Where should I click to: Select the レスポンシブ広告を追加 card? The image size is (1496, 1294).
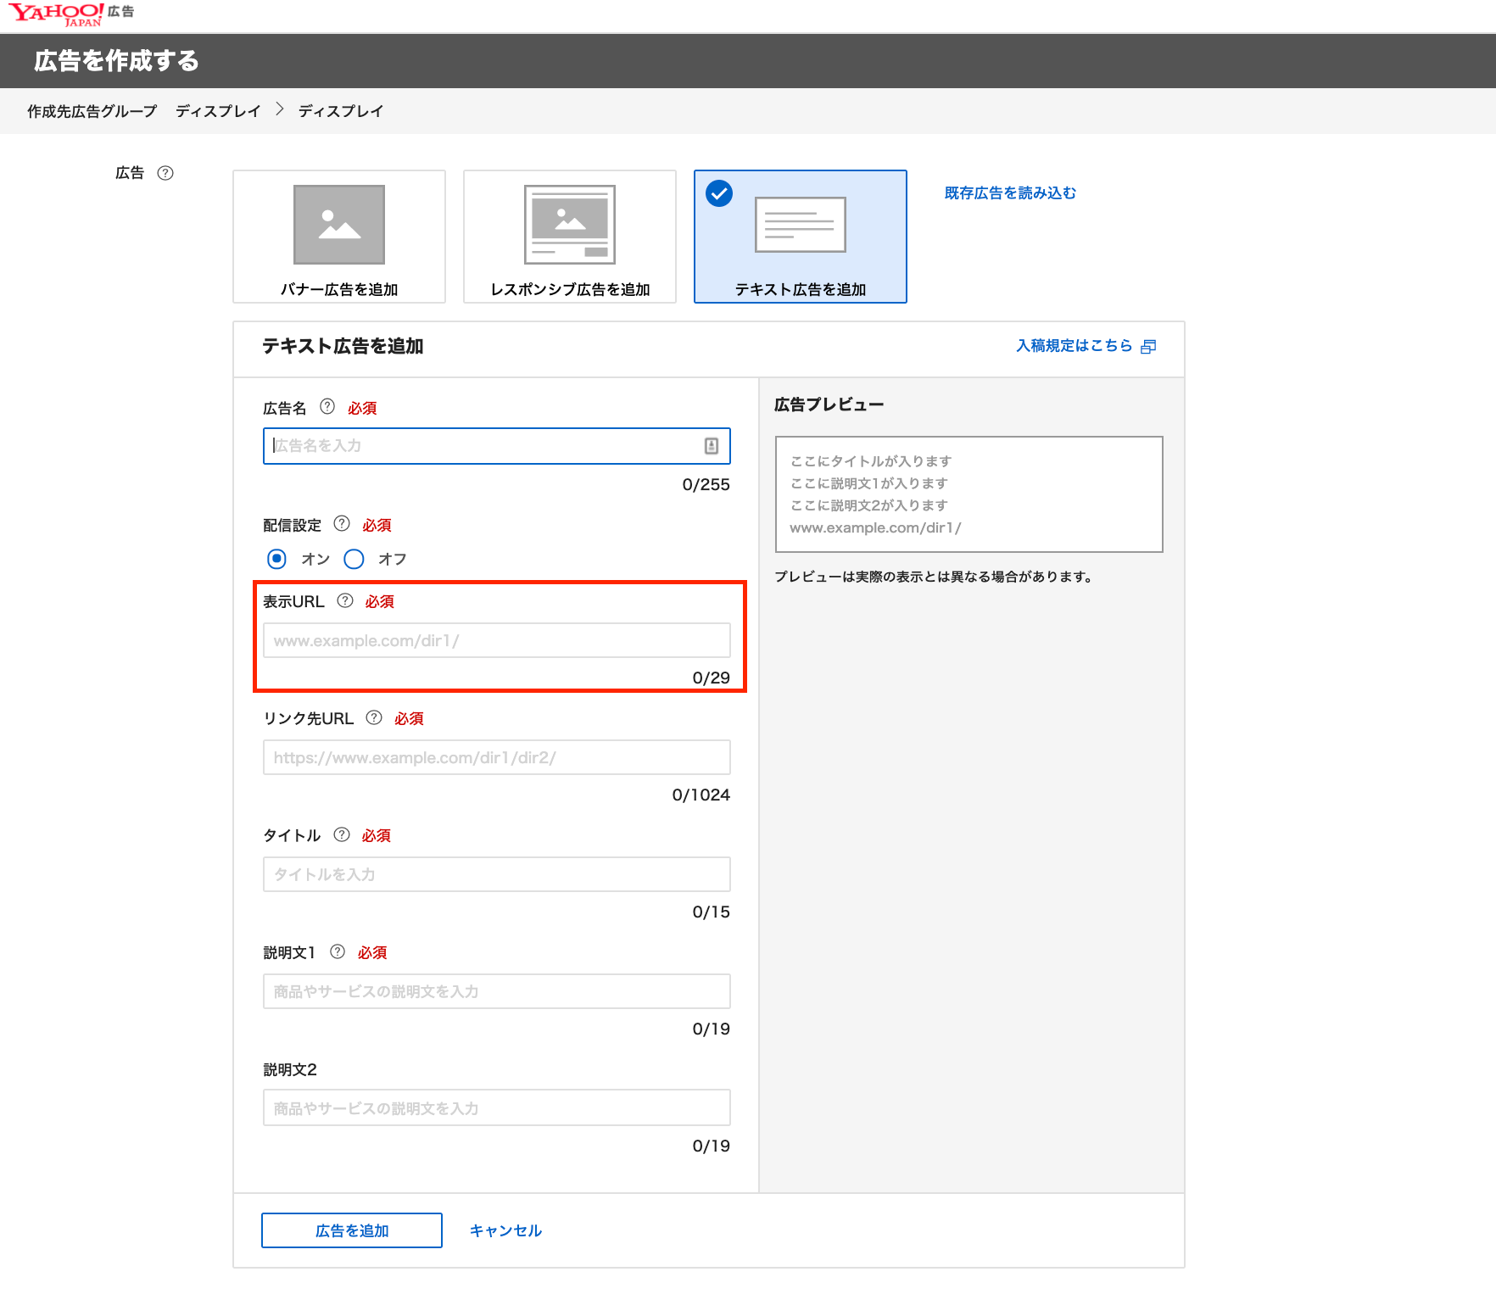(x=570, y=237)
